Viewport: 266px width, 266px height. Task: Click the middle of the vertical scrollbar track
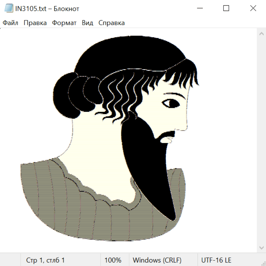[x=261, y=140]
